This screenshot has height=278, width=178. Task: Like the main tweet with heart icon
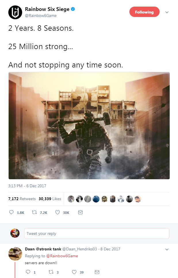(x=58, y=212)
